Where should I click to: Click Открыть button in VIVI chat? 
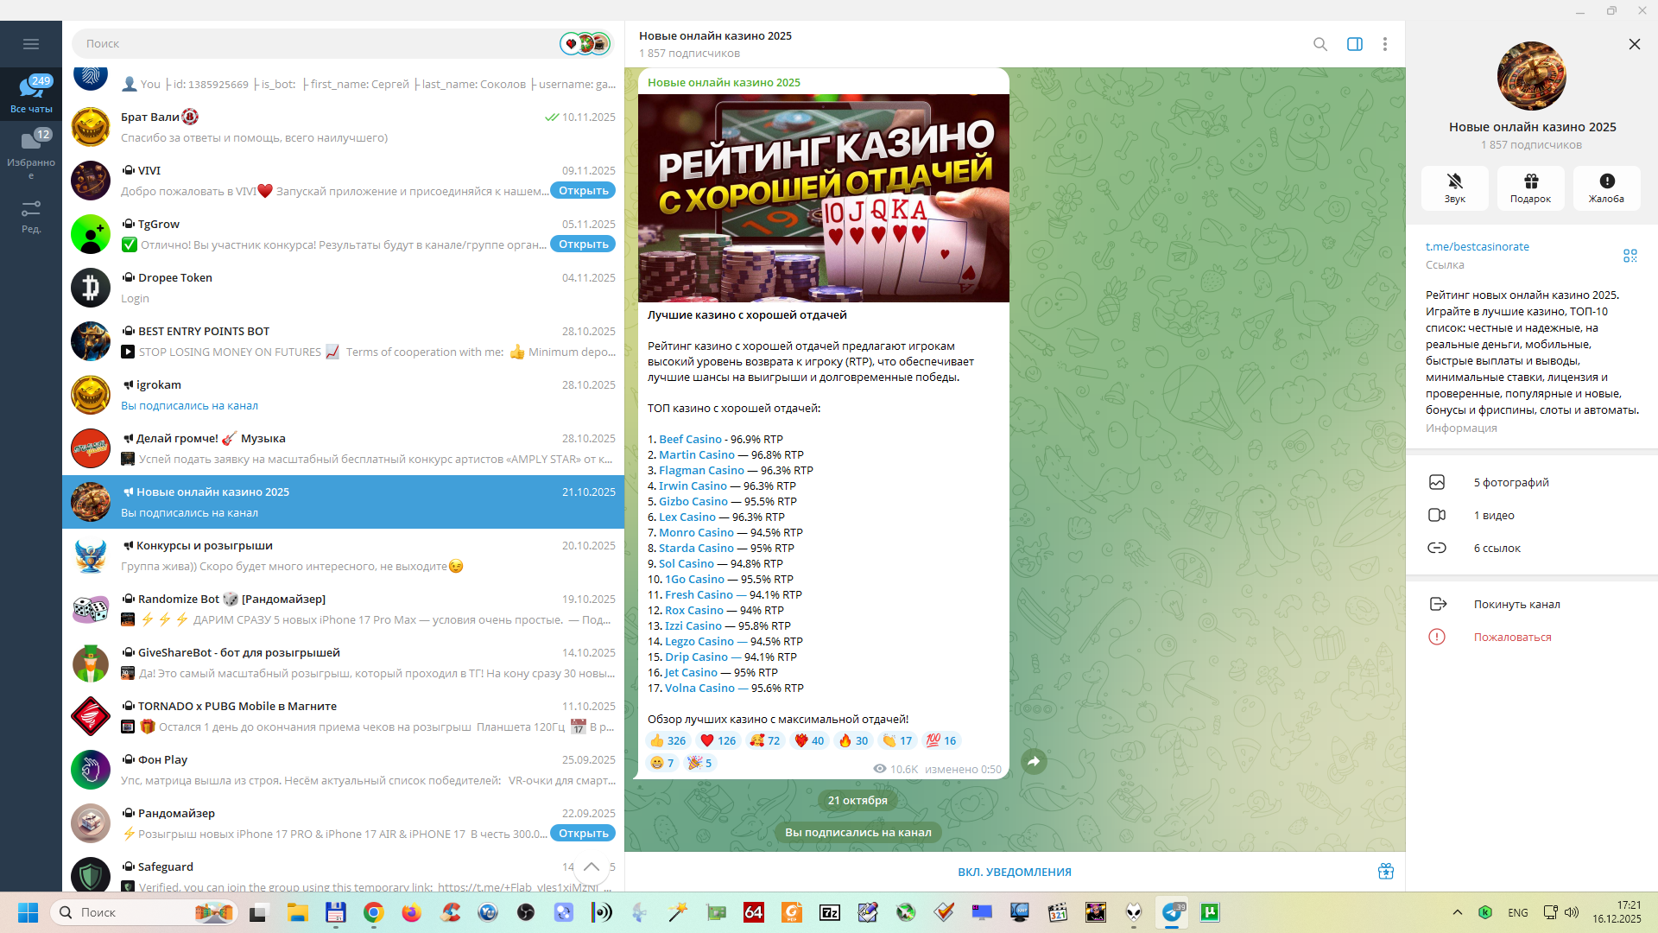pos(583,191)
